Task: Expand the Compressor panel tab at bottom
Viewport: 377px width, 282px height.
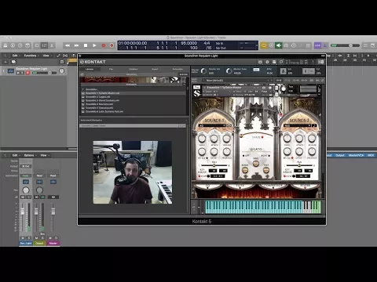Action: [273, 186]
